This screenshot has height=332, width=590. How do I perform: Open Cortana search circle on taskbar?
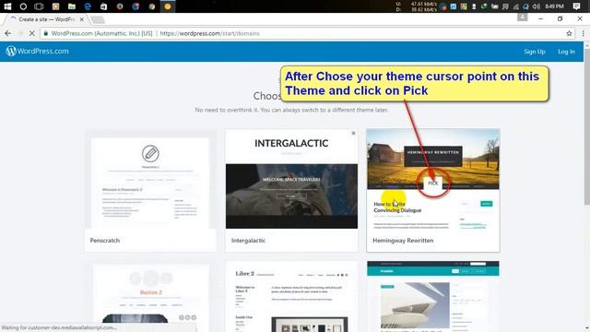[23, 6]
